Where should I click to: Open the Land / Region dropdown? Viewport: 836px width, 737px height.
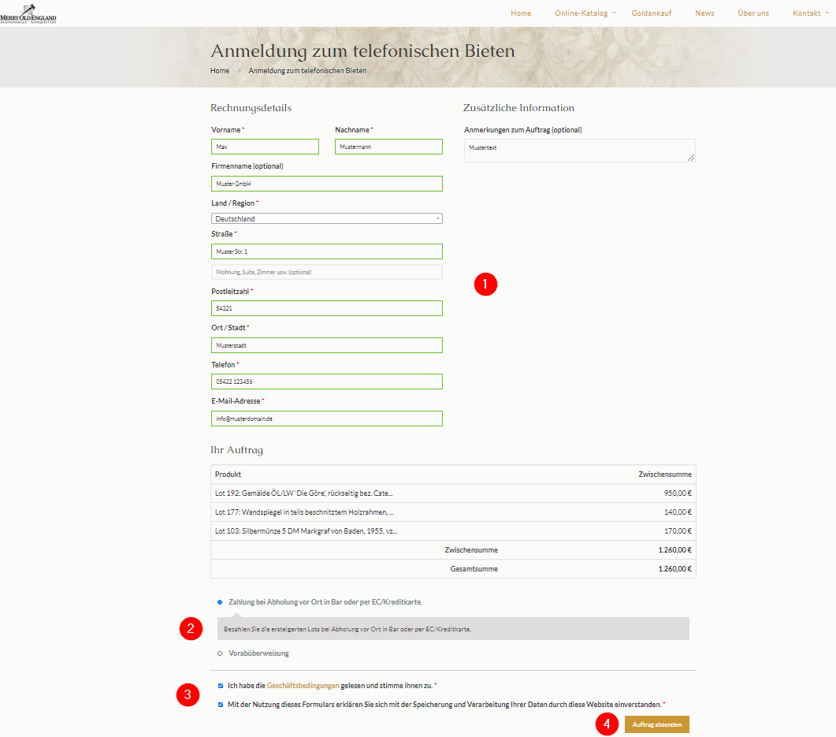pos(326,219)
